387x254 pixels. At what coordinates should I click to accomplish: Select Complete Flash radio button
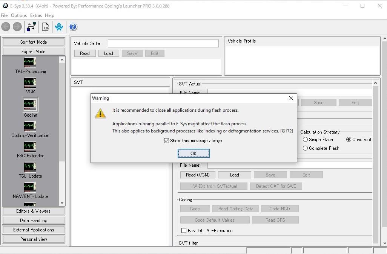click(305, 148)
